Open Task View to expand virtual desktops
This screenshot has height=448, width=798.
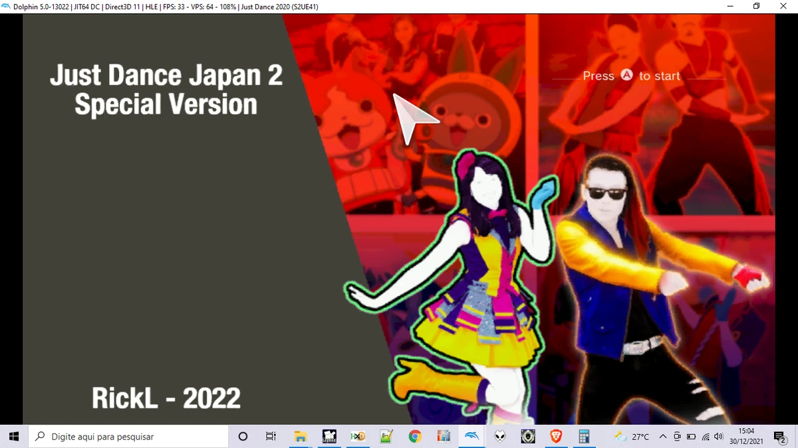[271, 436]
